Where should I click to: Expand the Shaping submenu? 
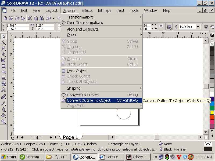[102, 88]
